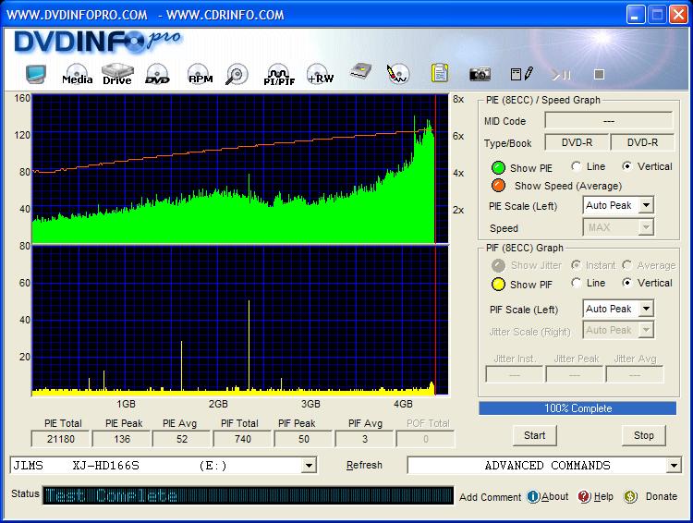This screenshot has width=693, height=523.
Task: Open the disc magnifier search tool
Action: 237,74
